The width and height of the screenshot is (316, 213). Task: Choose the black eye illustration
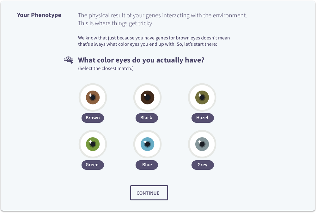click(x=147, y=98)
